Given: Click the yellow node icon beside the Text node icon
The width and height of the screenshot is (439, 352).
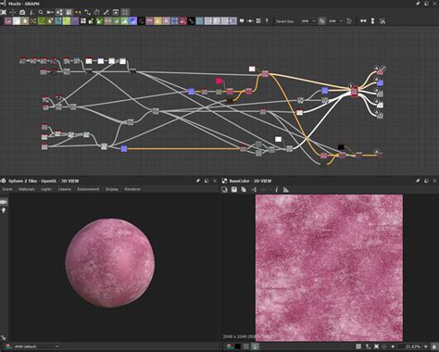Looking at the screenshot, I should pyautogui.click(x=158, y=21).
